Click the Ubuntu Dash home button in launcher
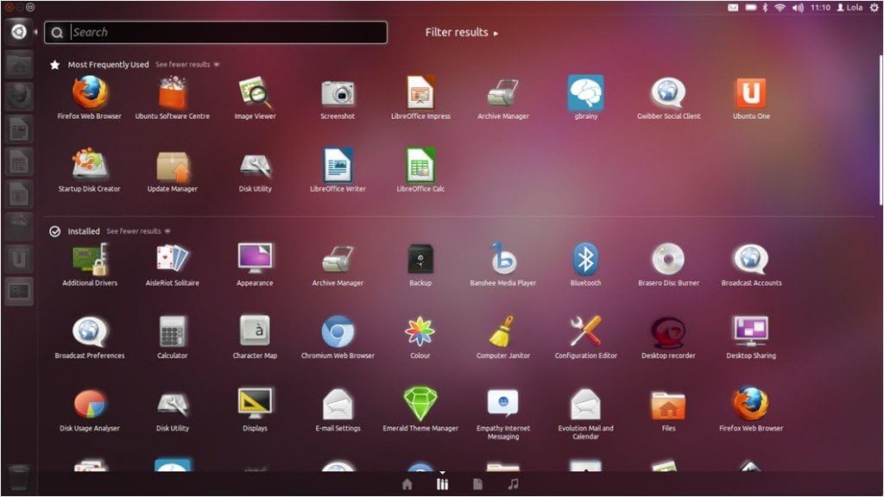 tap(19, 32)
